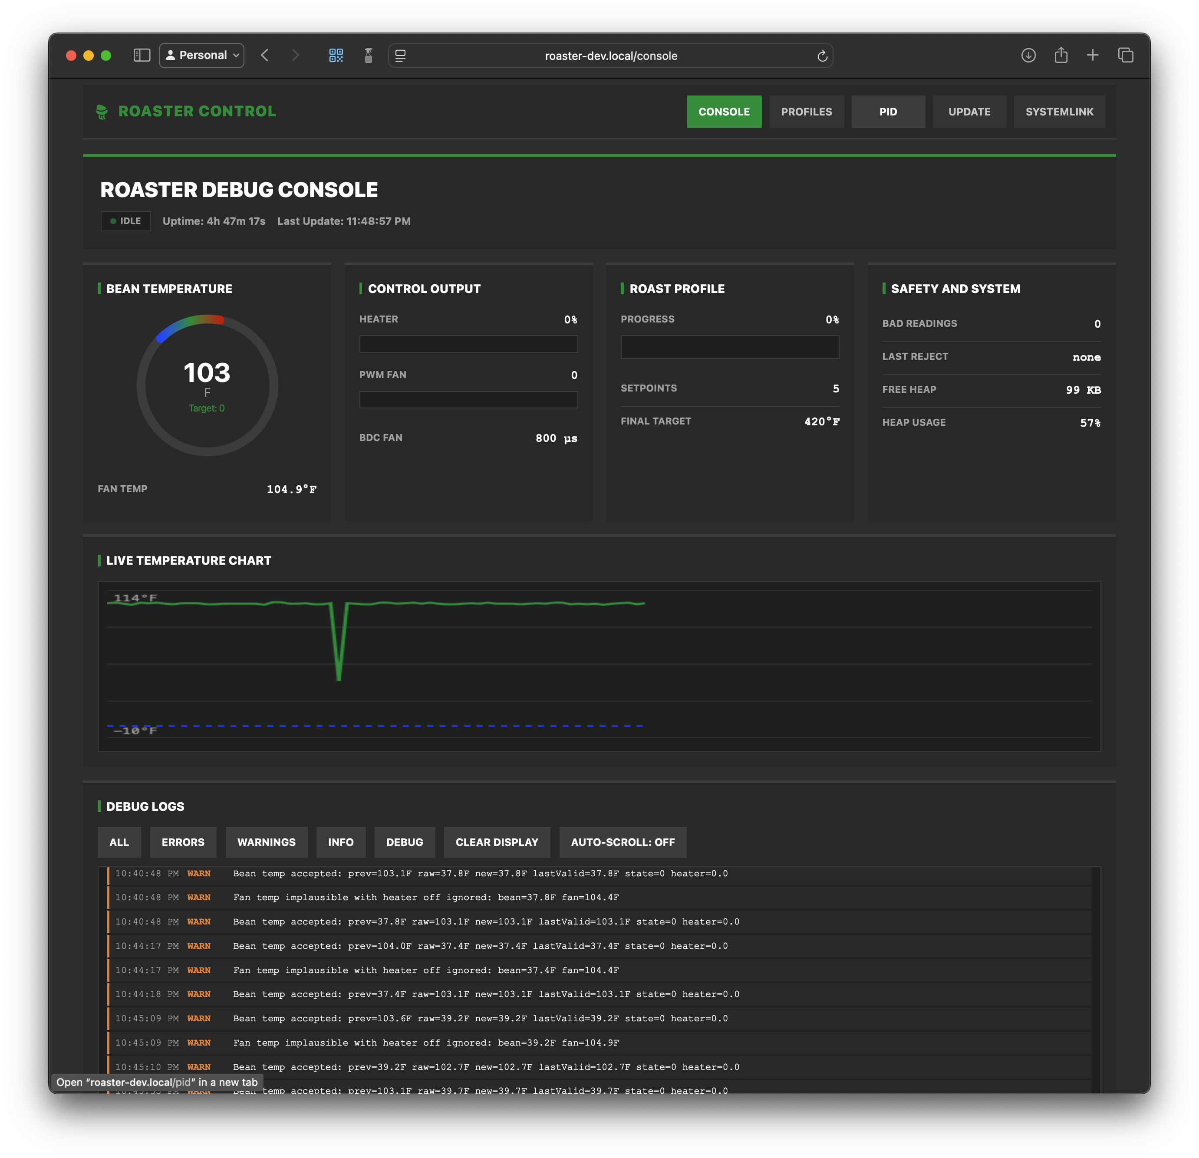Click the PWM FAN output bar

click(468, 399)
